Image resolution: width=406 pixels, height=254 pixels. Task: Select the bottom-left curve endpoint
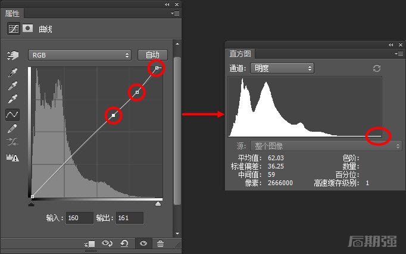tap(32, 196)
